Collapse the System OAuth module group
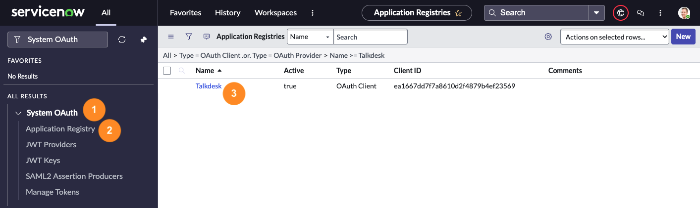 (18, 113)
